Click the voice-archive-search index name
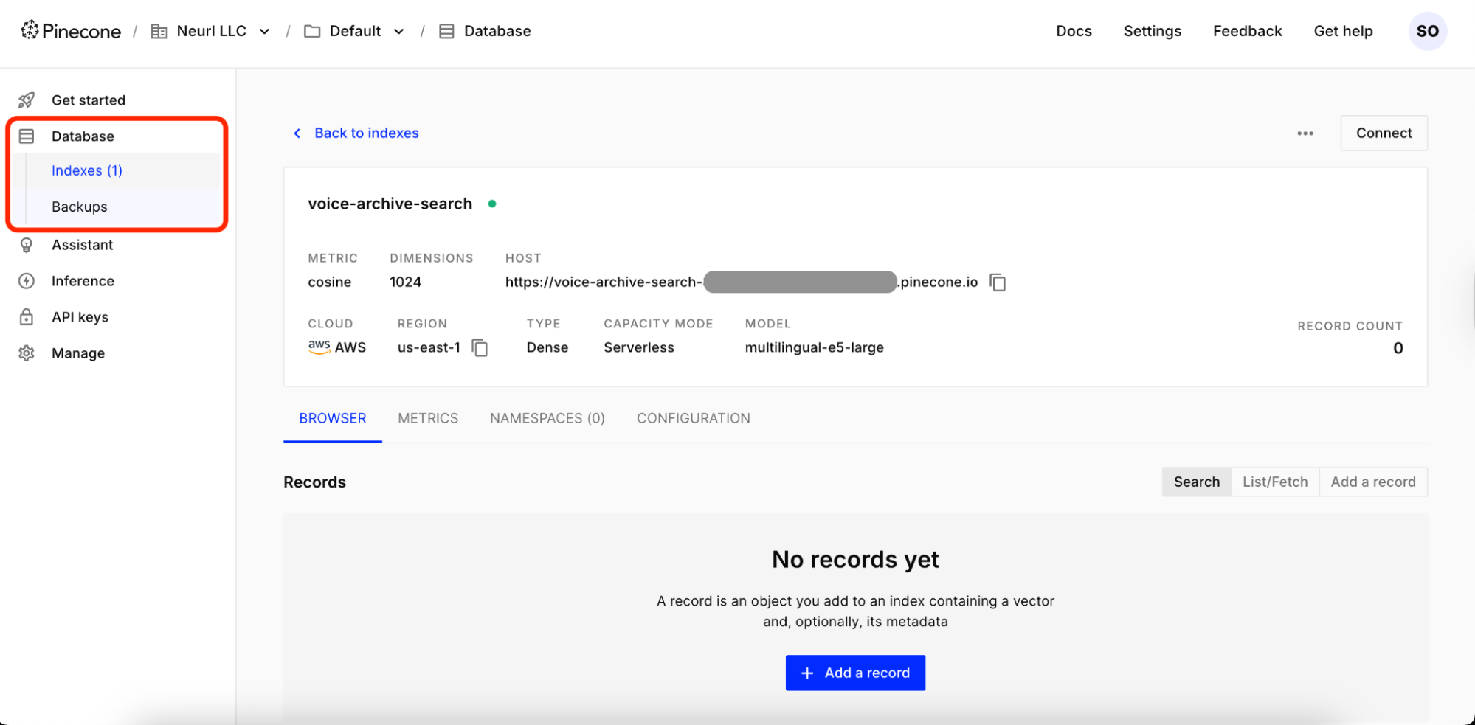This screenshot has width=1475, height=725. (x=390, y=204)
